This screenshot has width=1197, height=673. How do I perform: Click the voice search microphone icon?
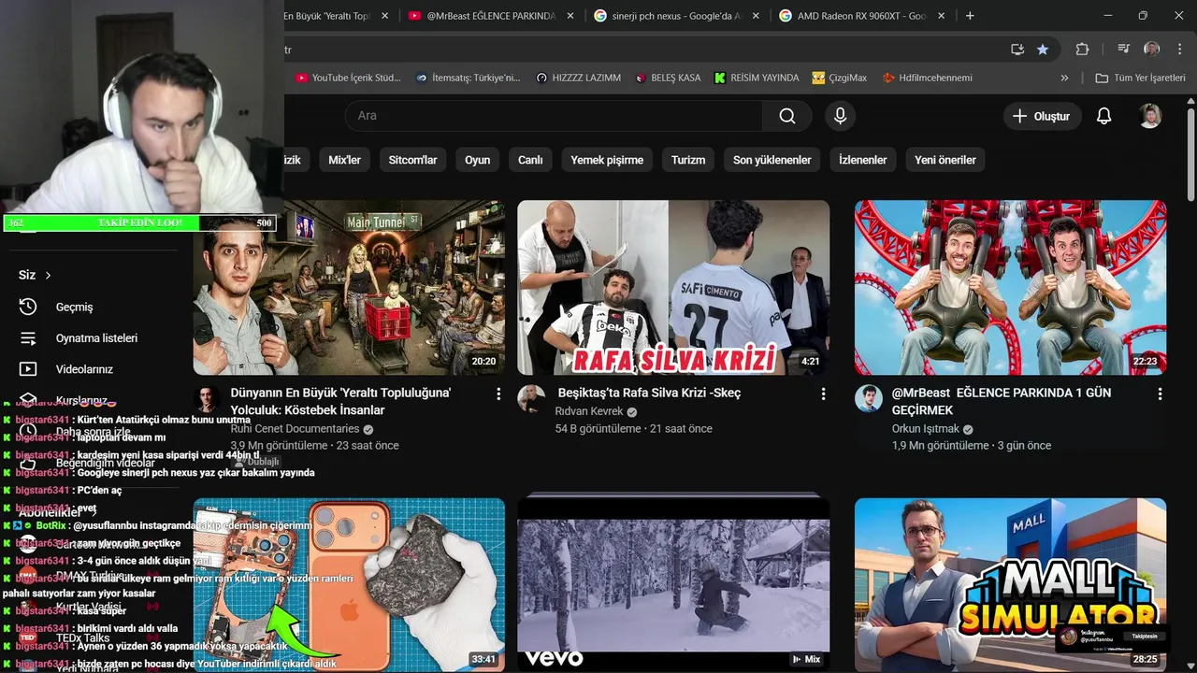coord(840,116)
